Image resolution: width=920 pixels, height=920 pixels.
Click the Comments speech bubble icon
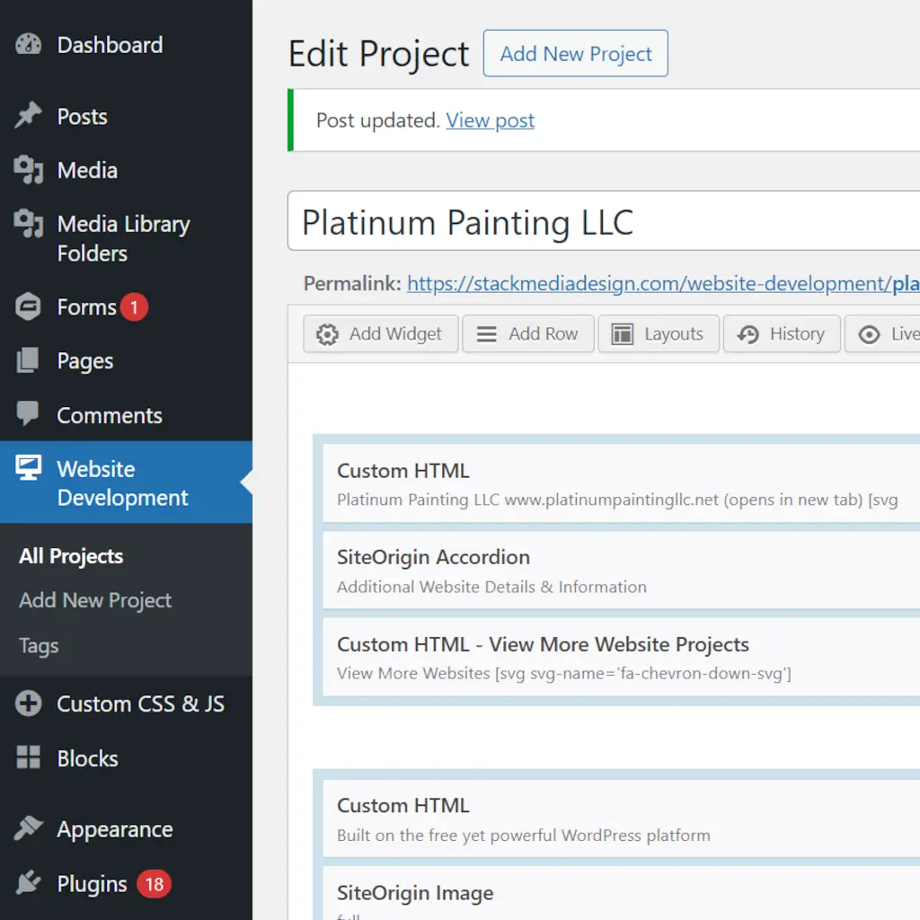28,413
